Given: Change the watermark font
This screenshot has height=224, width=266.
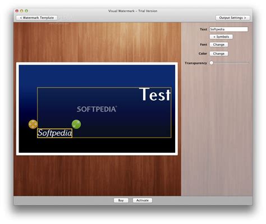Looking at the screenshot, I should [219, 44].
